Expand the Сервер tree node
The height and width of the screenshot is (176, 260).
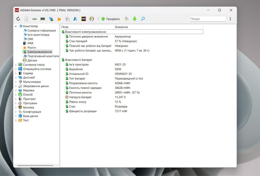tap(16, 73)
